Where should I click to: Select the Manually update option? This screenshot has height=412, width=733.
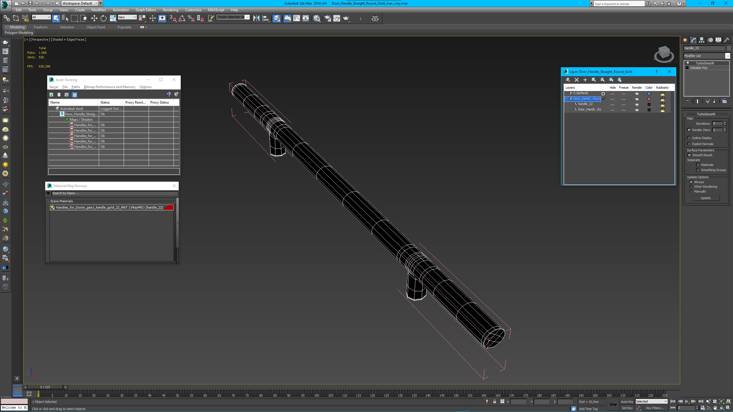tap(691, 191)
